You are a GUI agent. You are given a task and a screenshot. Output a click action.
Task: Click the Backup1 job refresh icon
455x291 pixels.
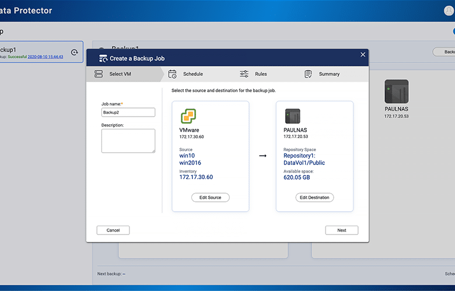(75, 52)
